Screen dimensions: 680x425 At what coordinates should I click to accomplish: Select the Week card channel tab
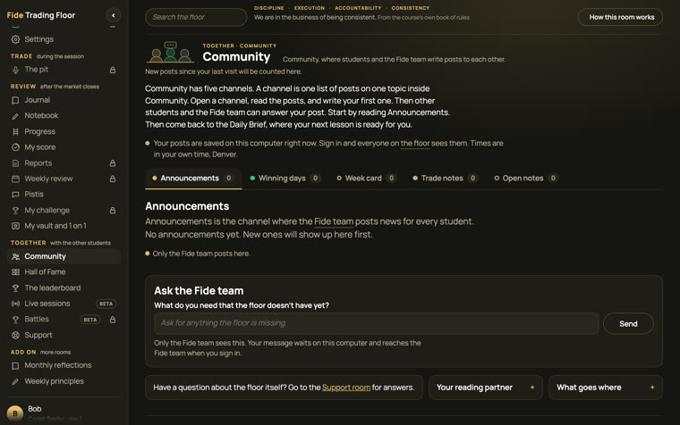(x=367, y=179)
